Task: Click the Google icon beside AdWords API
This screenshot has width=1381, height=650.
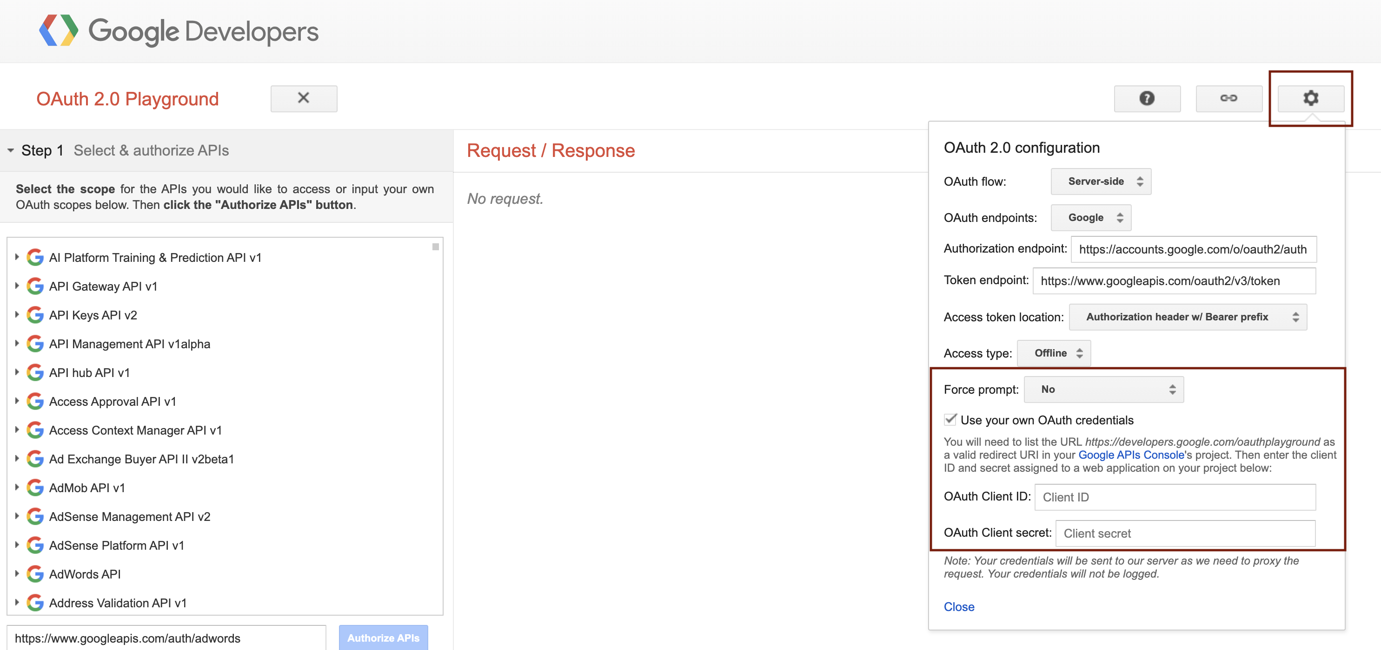Action: (34, 574)
